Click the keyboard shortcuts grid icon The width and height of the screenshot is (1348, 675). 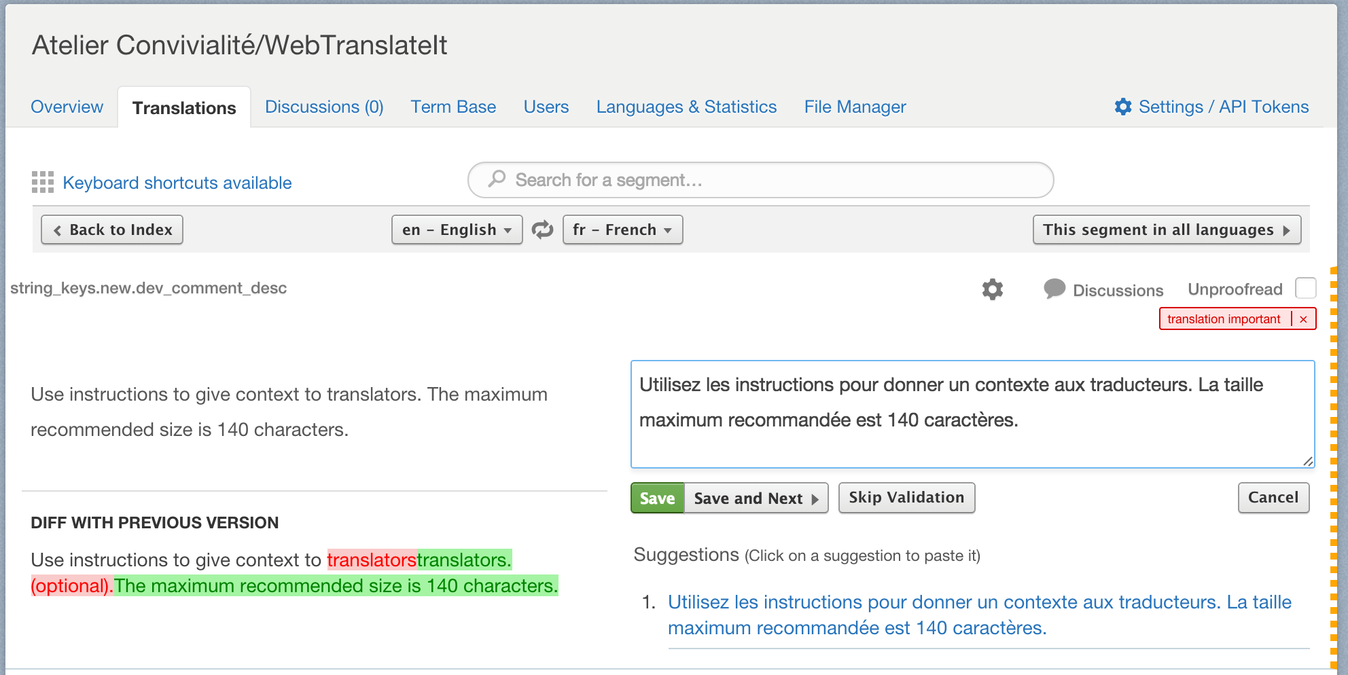[43, 182]
